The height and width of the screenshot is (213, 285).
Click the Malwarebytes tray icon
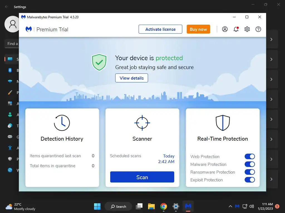coord(237,206)
